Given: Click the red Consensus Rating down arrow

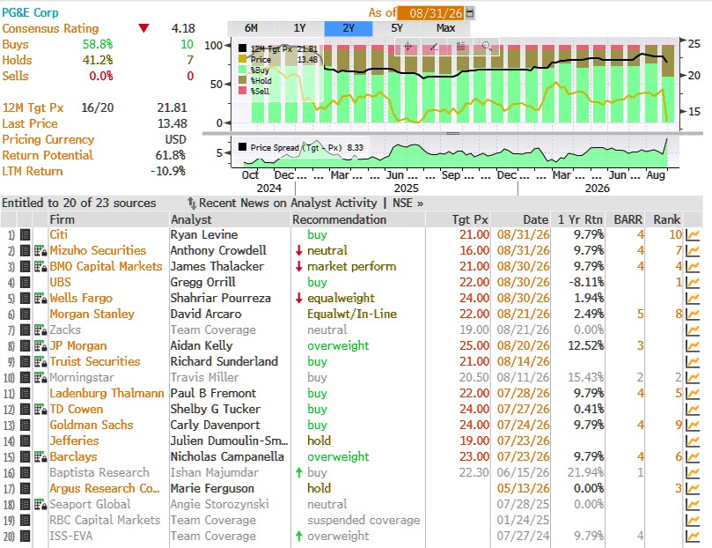Looking at the screenshot, I should coord(144,28).
